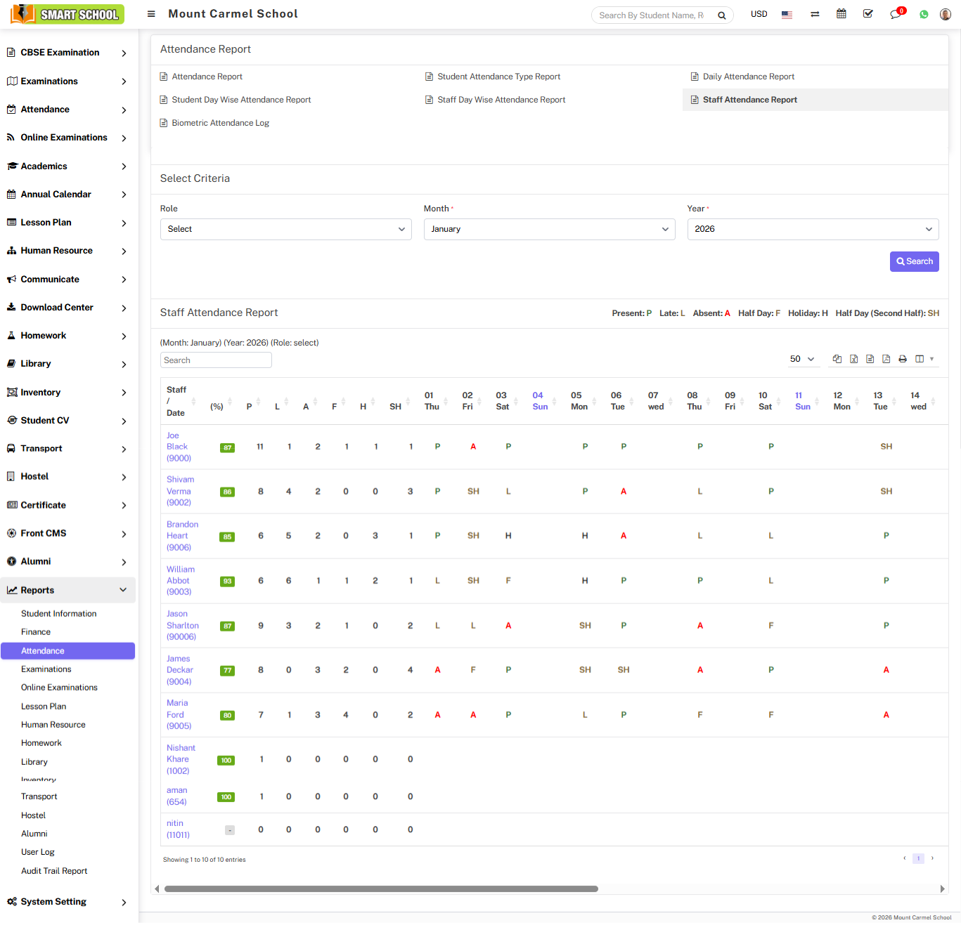The height and width of the screenshot is (925, 961).
Task: Export the report as CSV file
Action: 870,359
